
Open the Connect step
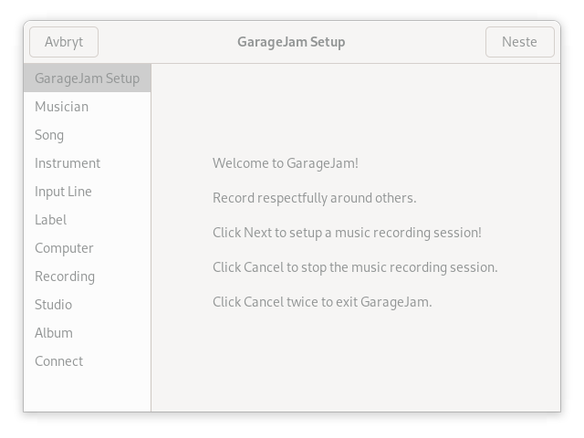[x=58, y=361]
